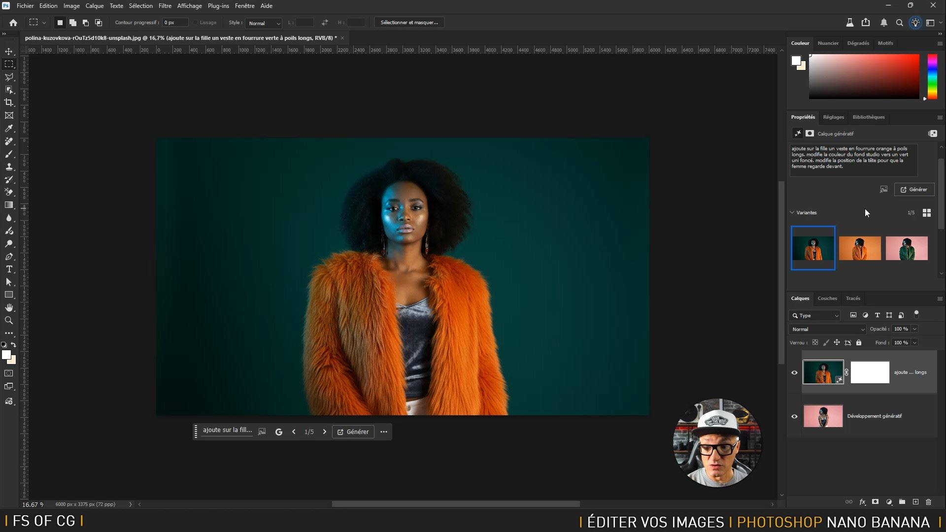Open variants grid view icon
This screenshot has height=532, width=946.
click(x=926, y=213)
